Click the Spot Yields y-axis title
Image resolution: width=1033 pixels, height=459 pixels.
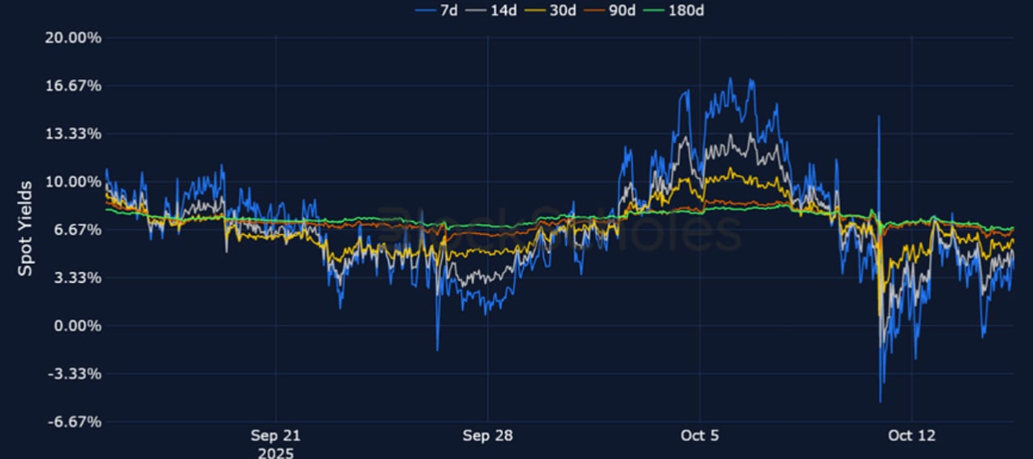[26, 228]
